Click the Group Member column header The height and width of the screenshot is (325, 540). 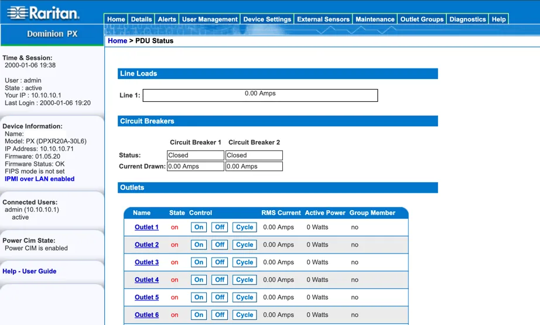click(372, 213)
